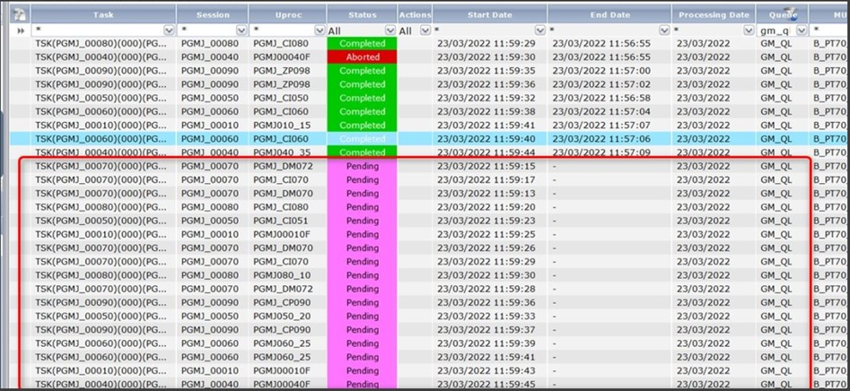Click start date 23/03/2022 11:59:35
The height and width of the screenshot is (391, 850).
[x=486, y=71]
